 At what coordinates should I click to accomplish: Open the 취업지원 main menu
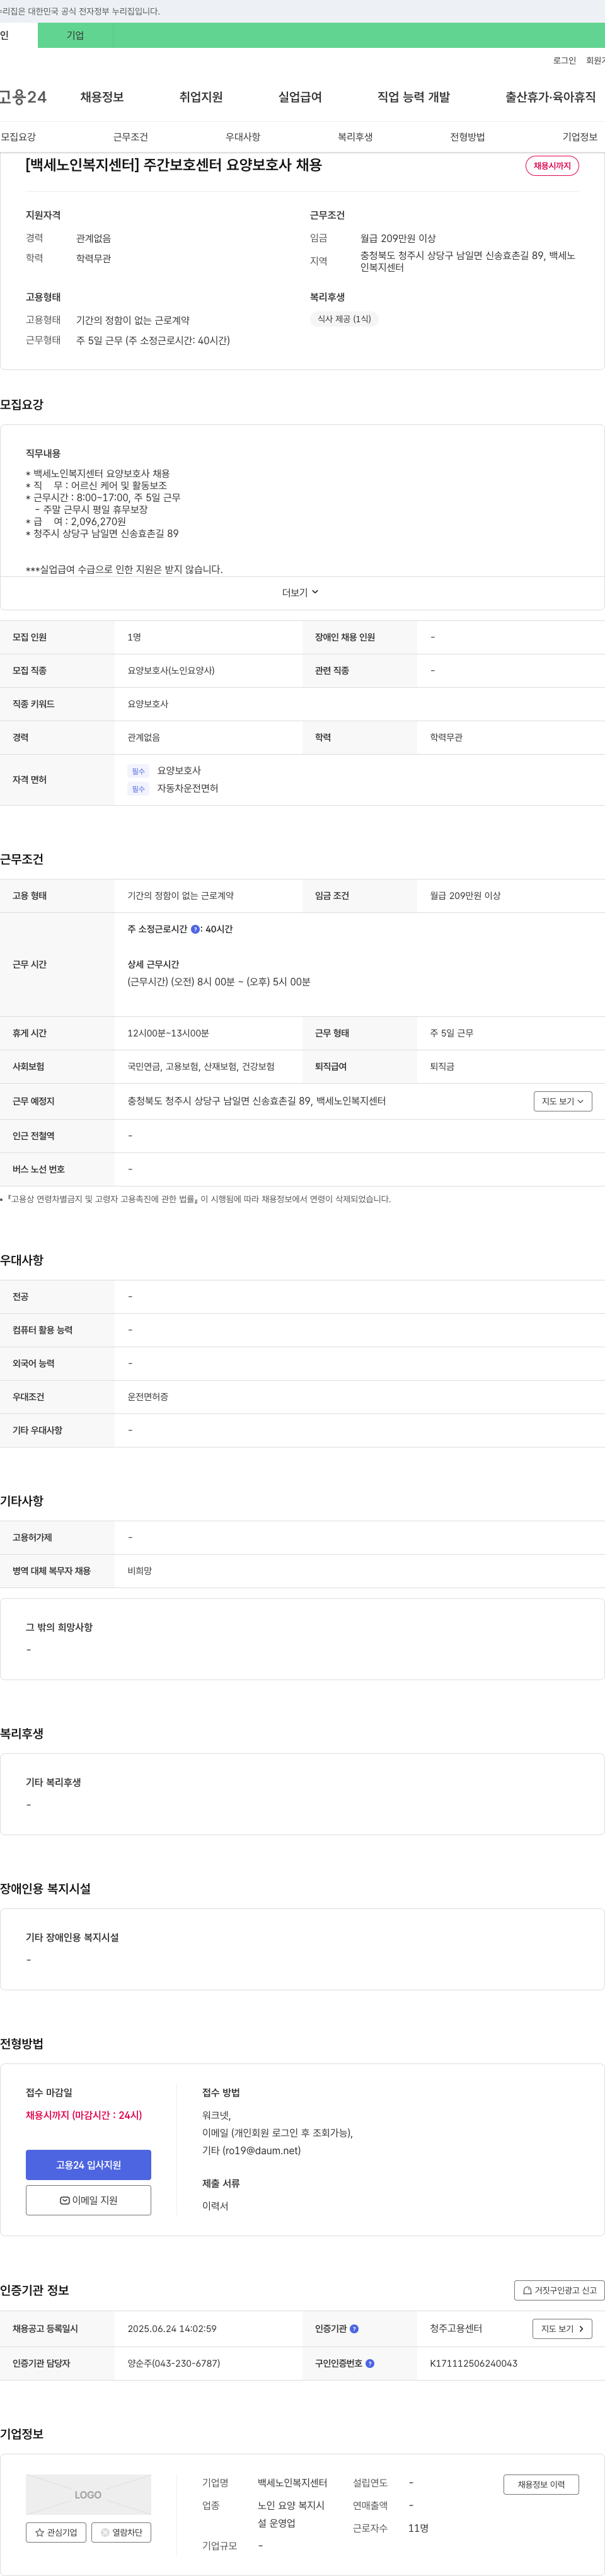pos(201,97)
